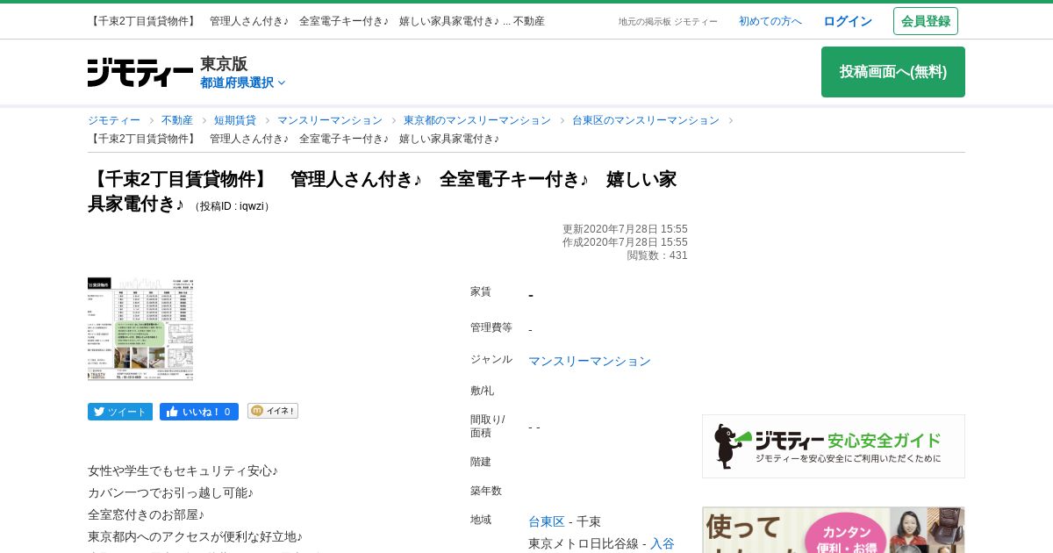Click the 会員登録 button

pos(926,21)
